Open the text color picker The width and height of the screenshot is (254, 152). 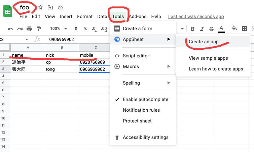point(221,29)
